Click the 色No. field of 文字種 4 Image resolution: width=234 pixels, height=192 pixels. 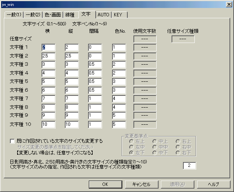[119, 73]
